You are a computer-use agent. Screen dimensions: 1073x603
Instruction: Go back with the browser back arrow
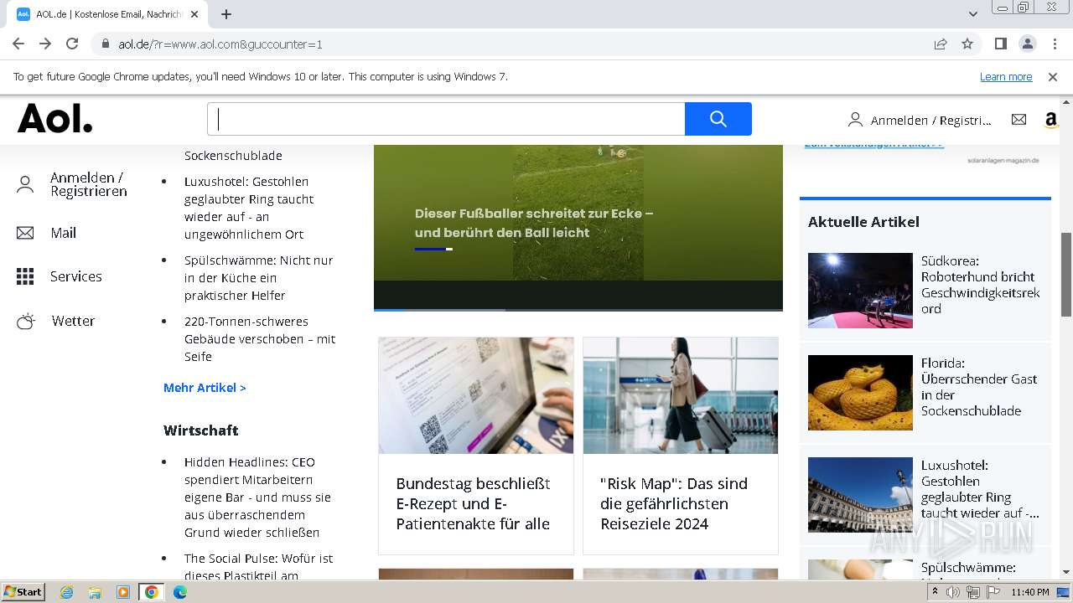tap(18, 44)
